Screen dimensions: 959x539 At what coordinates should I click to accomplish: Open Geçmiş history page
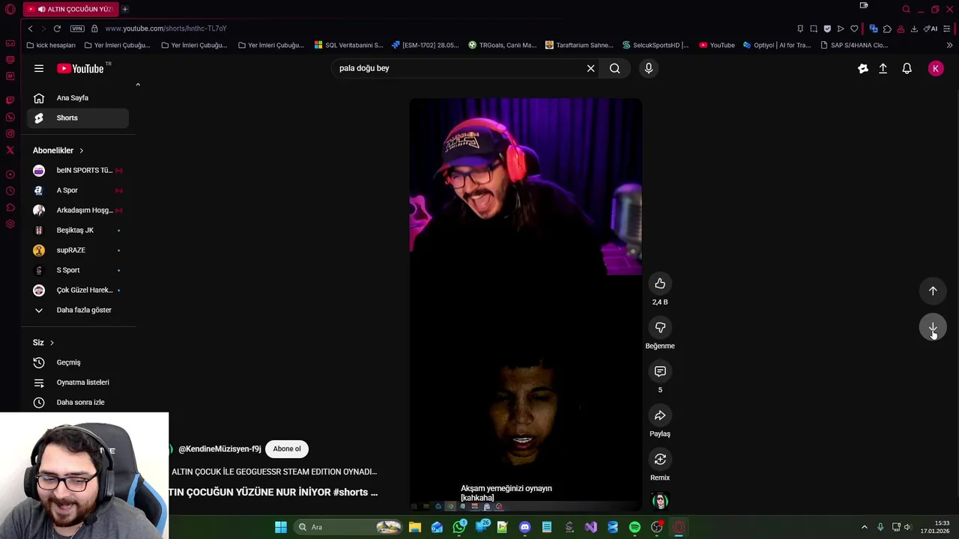(x=78, y=362)
